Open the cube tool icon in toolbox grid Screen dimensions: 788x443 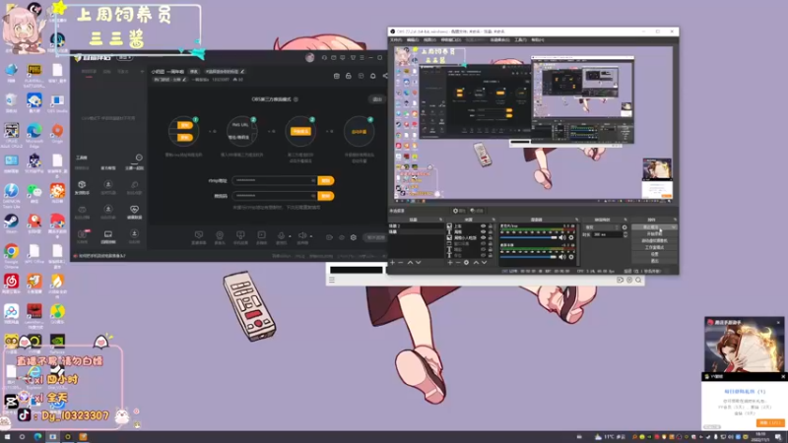point(82,185)
